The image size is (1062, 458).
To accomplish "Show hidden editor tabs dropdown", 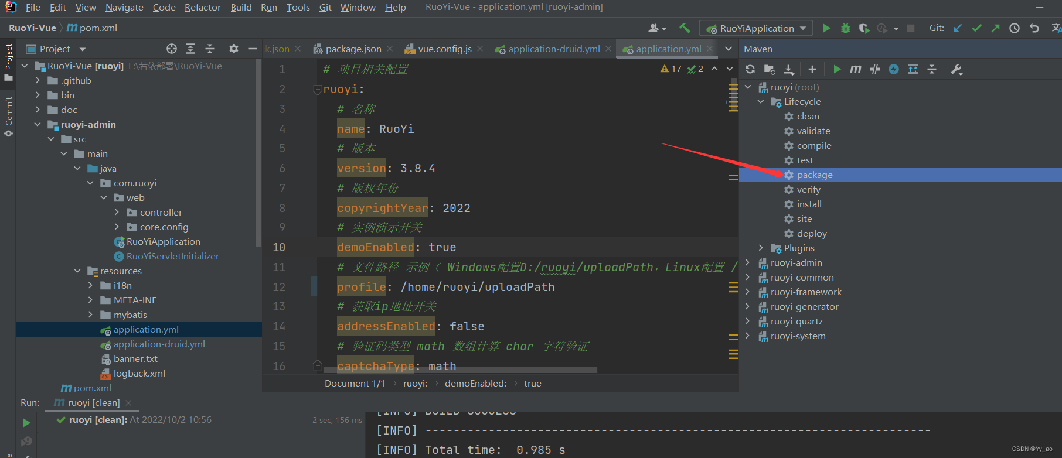I will pos(729,49).
